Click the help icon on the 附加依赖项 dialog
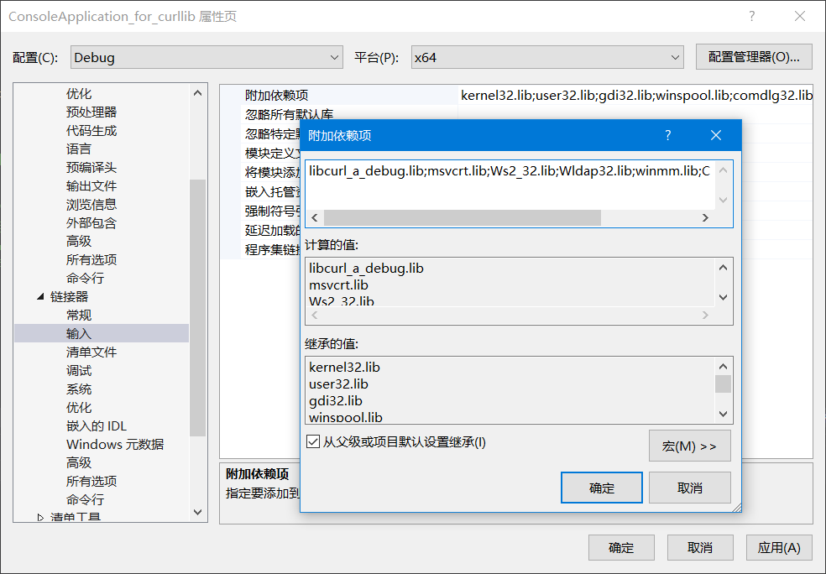The image size is (826, 574). [667, 134]
